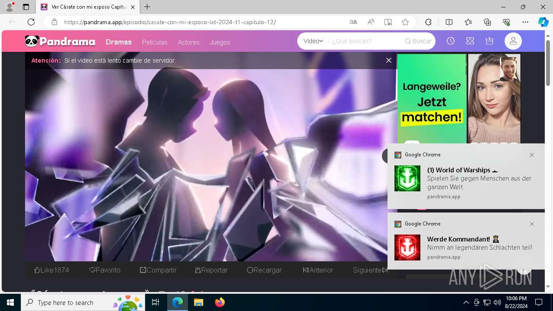This screenshot has height=311, width=553.
Task: Click the taskbar search box
Action: pos(83,302)
